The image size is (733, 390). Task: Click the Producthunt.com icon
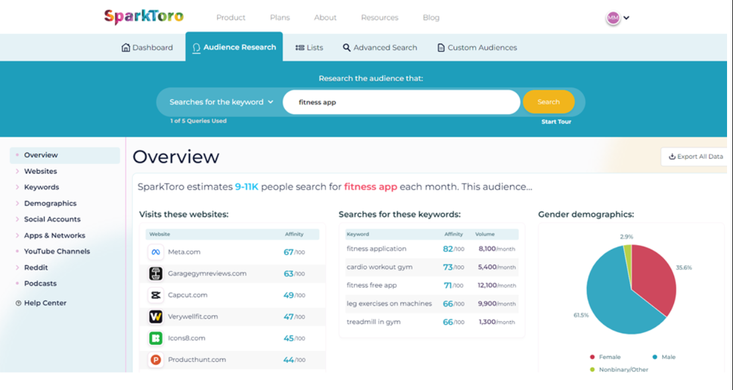[156, 360]
